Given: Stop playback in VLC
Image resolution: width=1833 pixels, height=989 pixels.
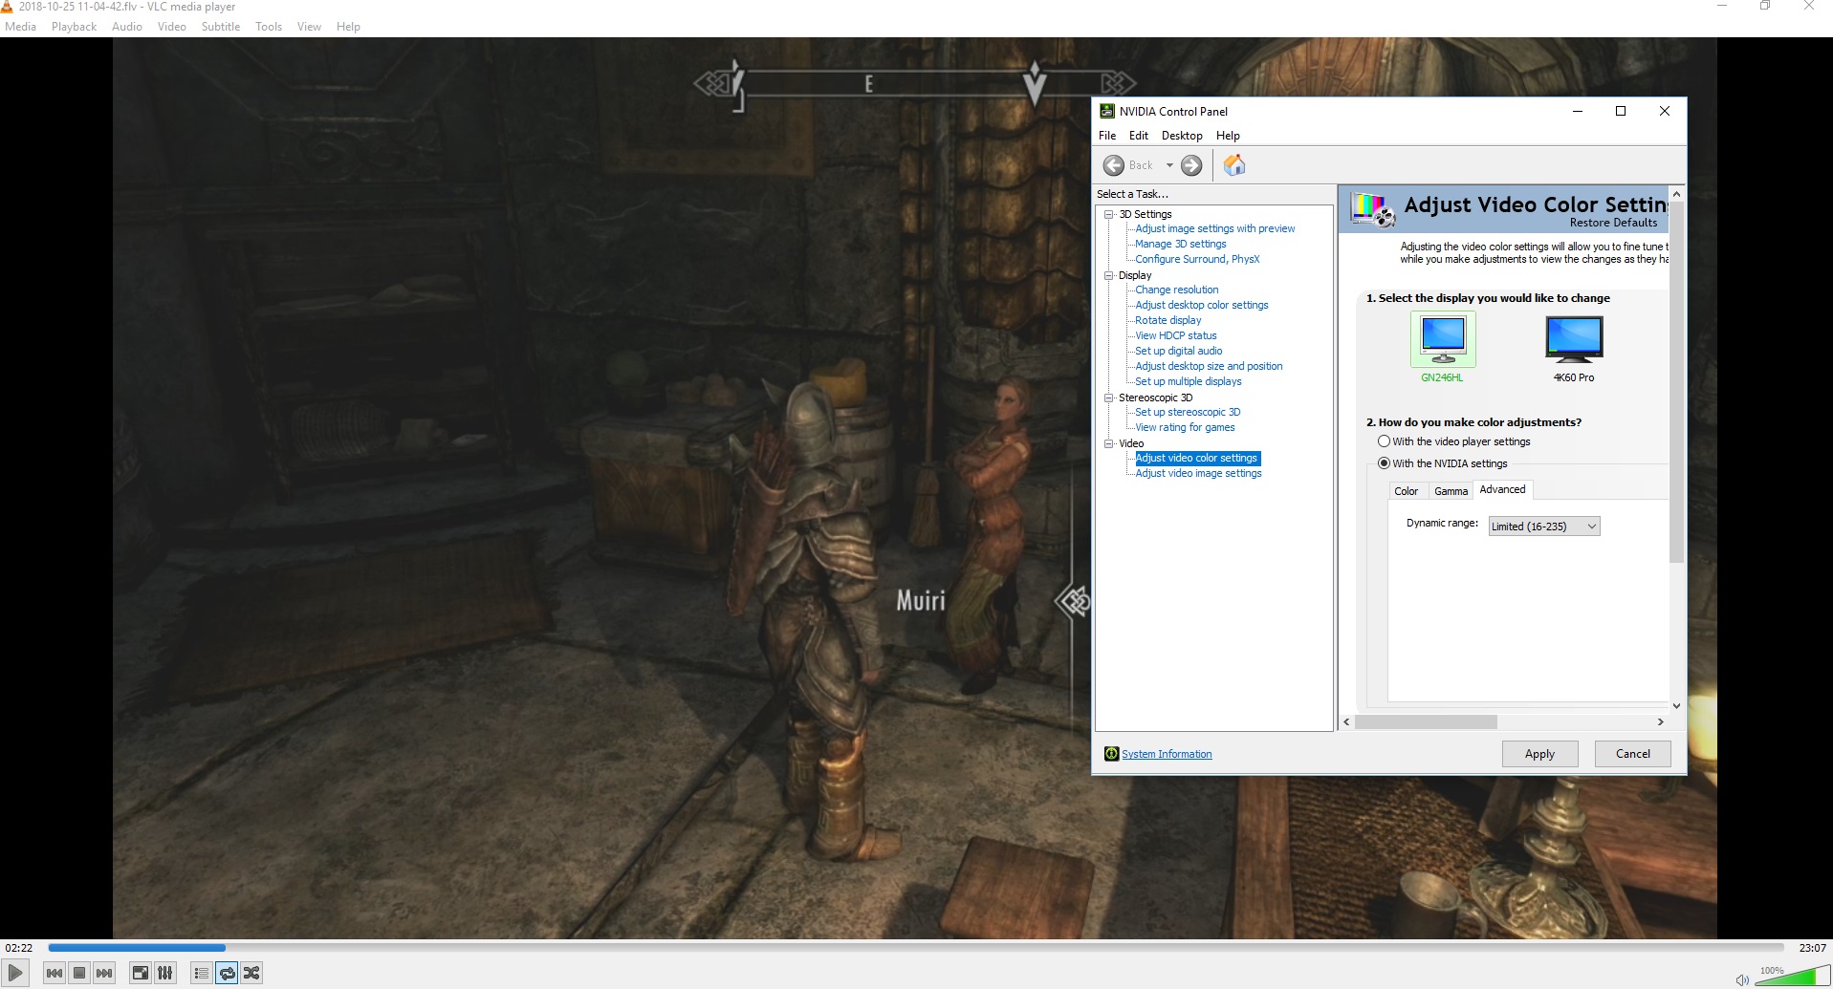Looking at the screenshot, I should [79, 973].
